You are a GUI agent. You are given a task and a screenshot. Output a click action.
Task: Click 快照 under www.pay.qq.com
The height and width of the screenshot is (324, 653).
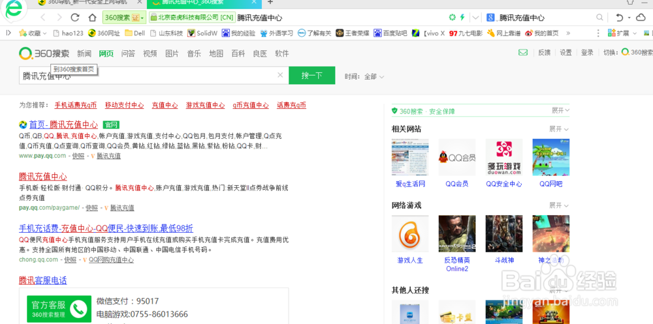(78, 156)
